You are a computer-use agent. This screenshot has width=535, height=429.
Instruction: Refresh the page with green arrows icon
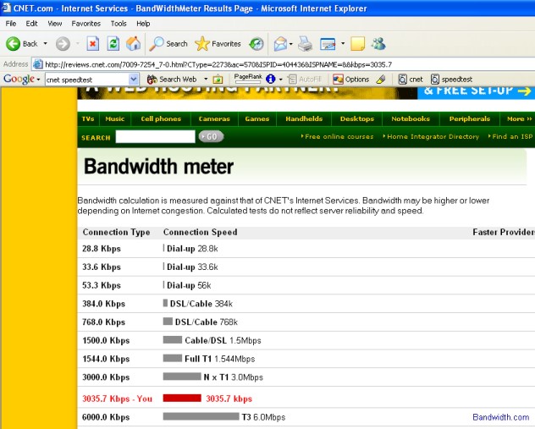(113, 44)
